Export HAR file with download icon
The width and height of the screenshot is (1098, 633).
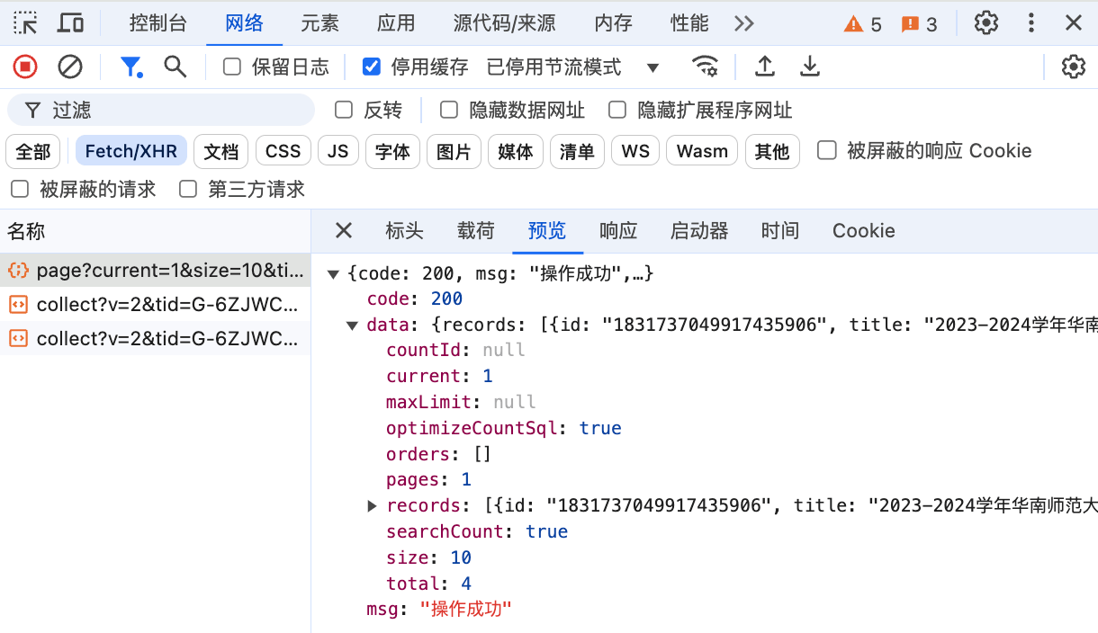coord(810,67)
